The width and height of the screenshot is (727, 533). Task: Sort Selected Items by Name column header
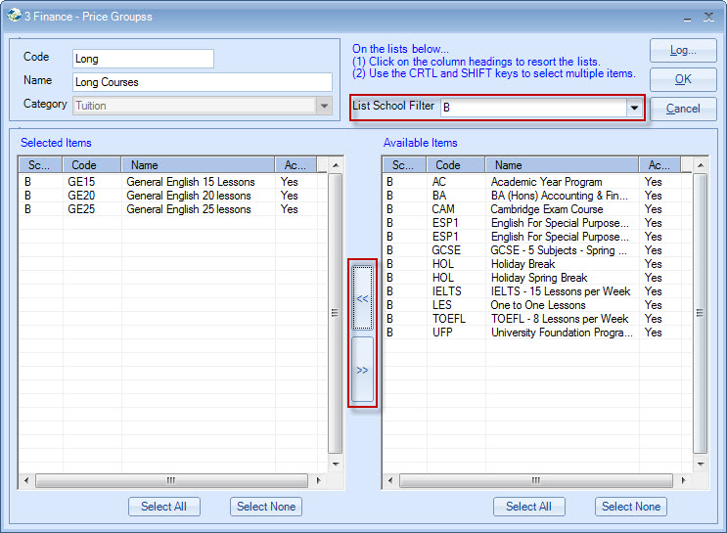pos(196,165)
